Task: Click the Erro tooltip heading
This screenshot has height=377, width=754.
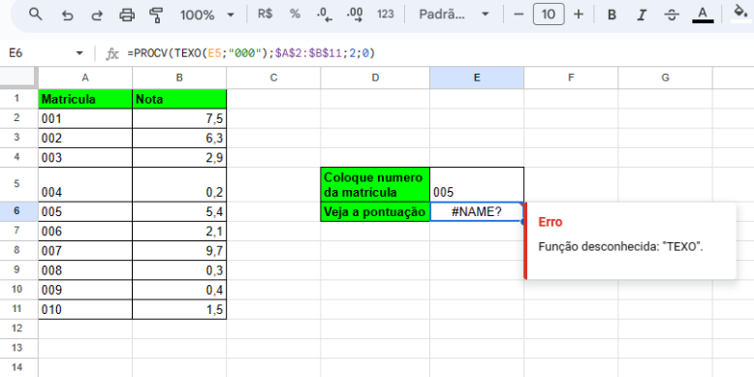Action: 550,222
